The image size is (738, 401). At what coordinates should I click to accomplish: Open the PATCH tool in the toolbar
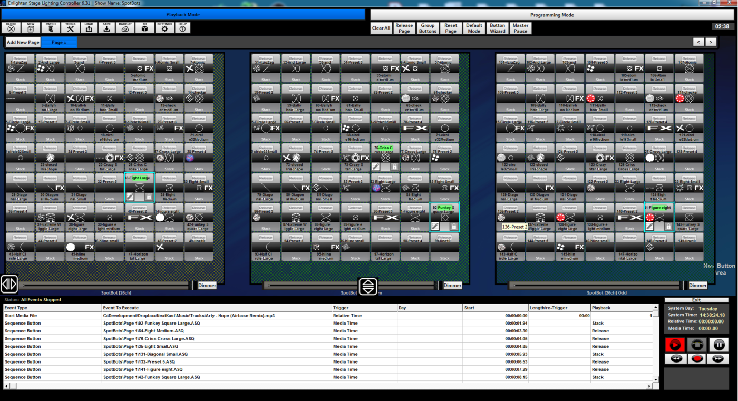[x=51, y=28]
